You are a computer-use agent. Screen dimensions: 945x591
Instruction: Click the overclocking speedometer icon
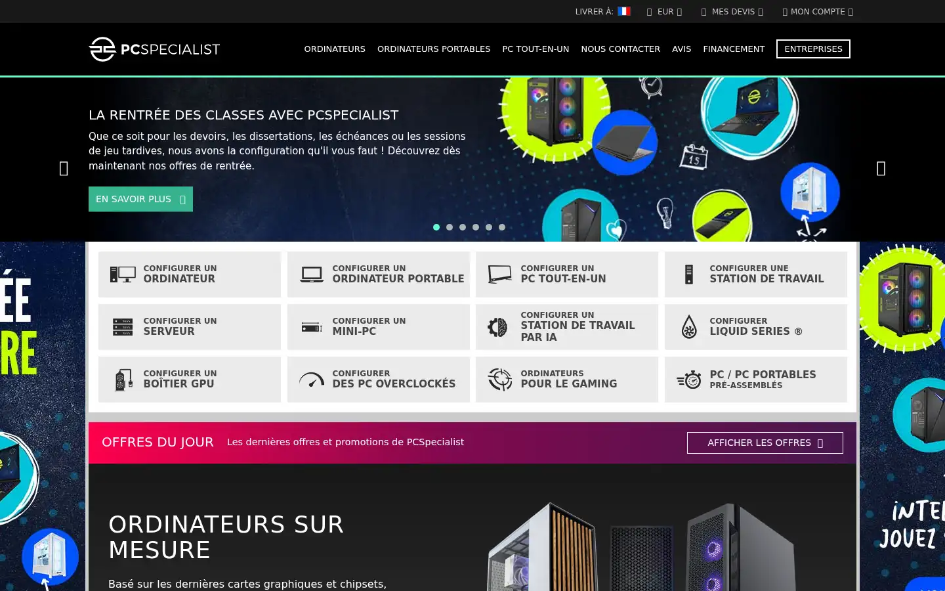click(x=312, y=380)
